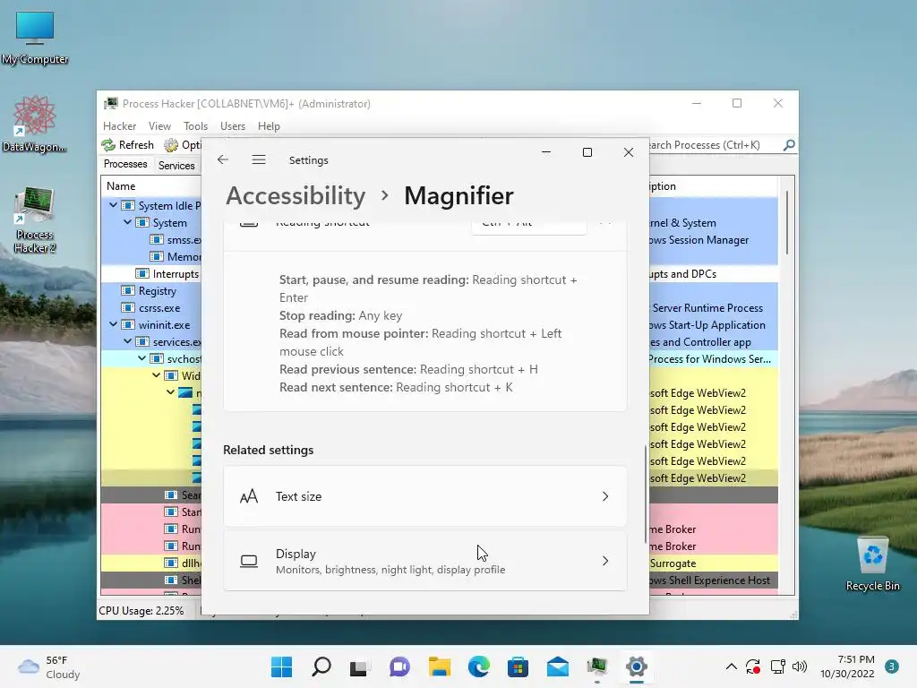The image size is (917, 688).
Task: Open the Chat app from the taskbar
Action: pyautogui.click(x=400, y=666)
